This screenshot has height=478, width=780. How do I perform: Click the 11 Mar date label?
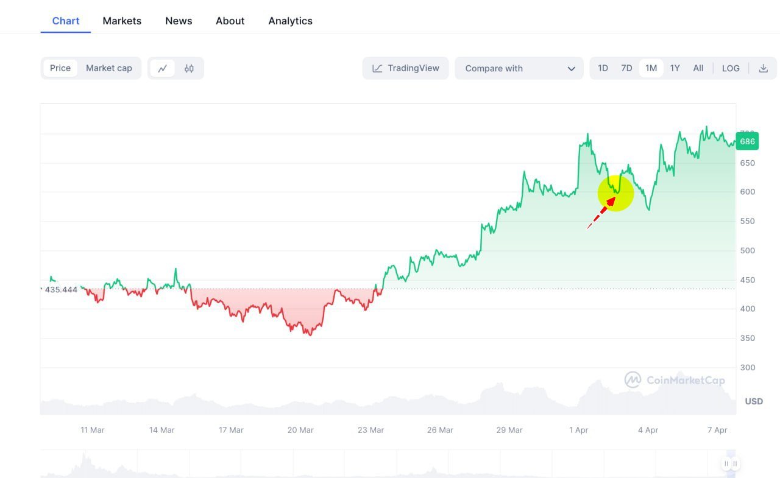(x=93, y=430)
